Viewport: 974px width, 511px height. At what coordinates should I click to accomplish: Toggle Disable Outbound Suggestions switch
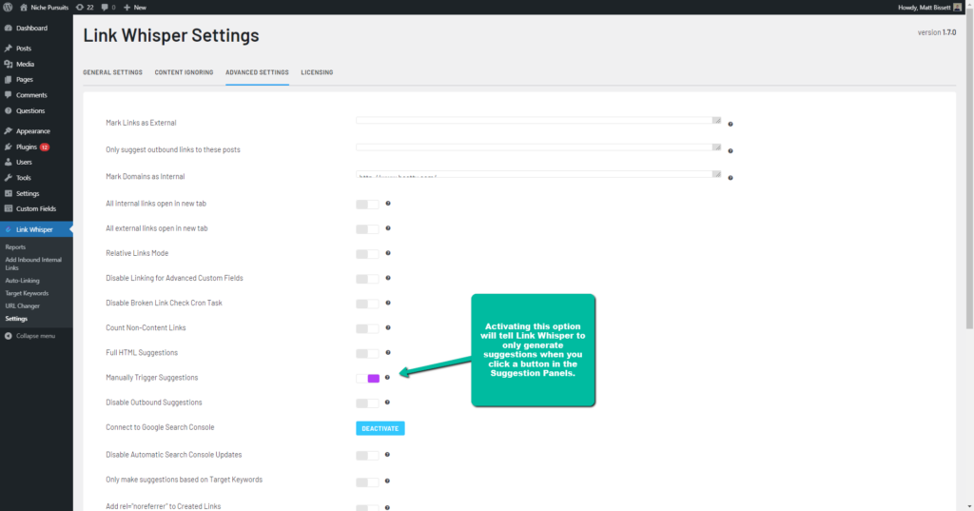(x=367, y=403)
